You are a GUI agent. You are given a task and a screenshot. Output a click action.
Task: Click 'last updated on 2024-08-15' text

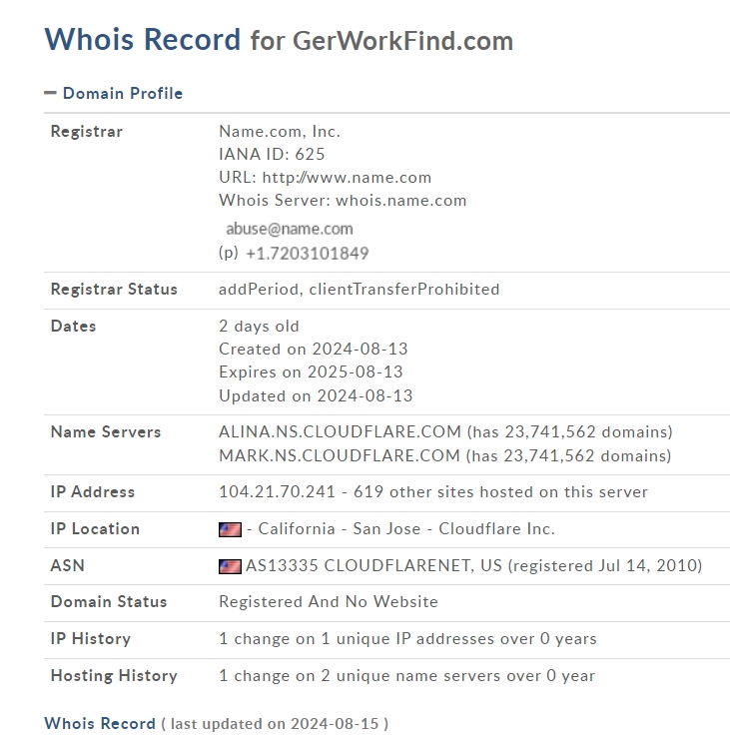click(275, 724)
